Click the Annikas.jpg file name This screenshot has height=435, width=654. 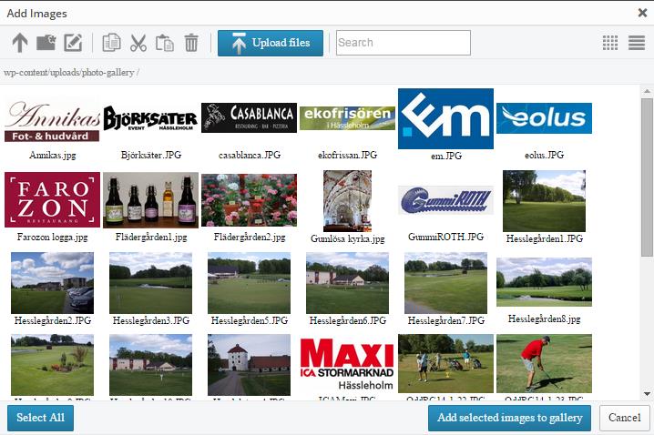[53, 156]
